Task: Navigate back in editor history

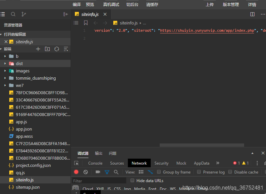Action: pyautogui.click(x=96, y=23)
